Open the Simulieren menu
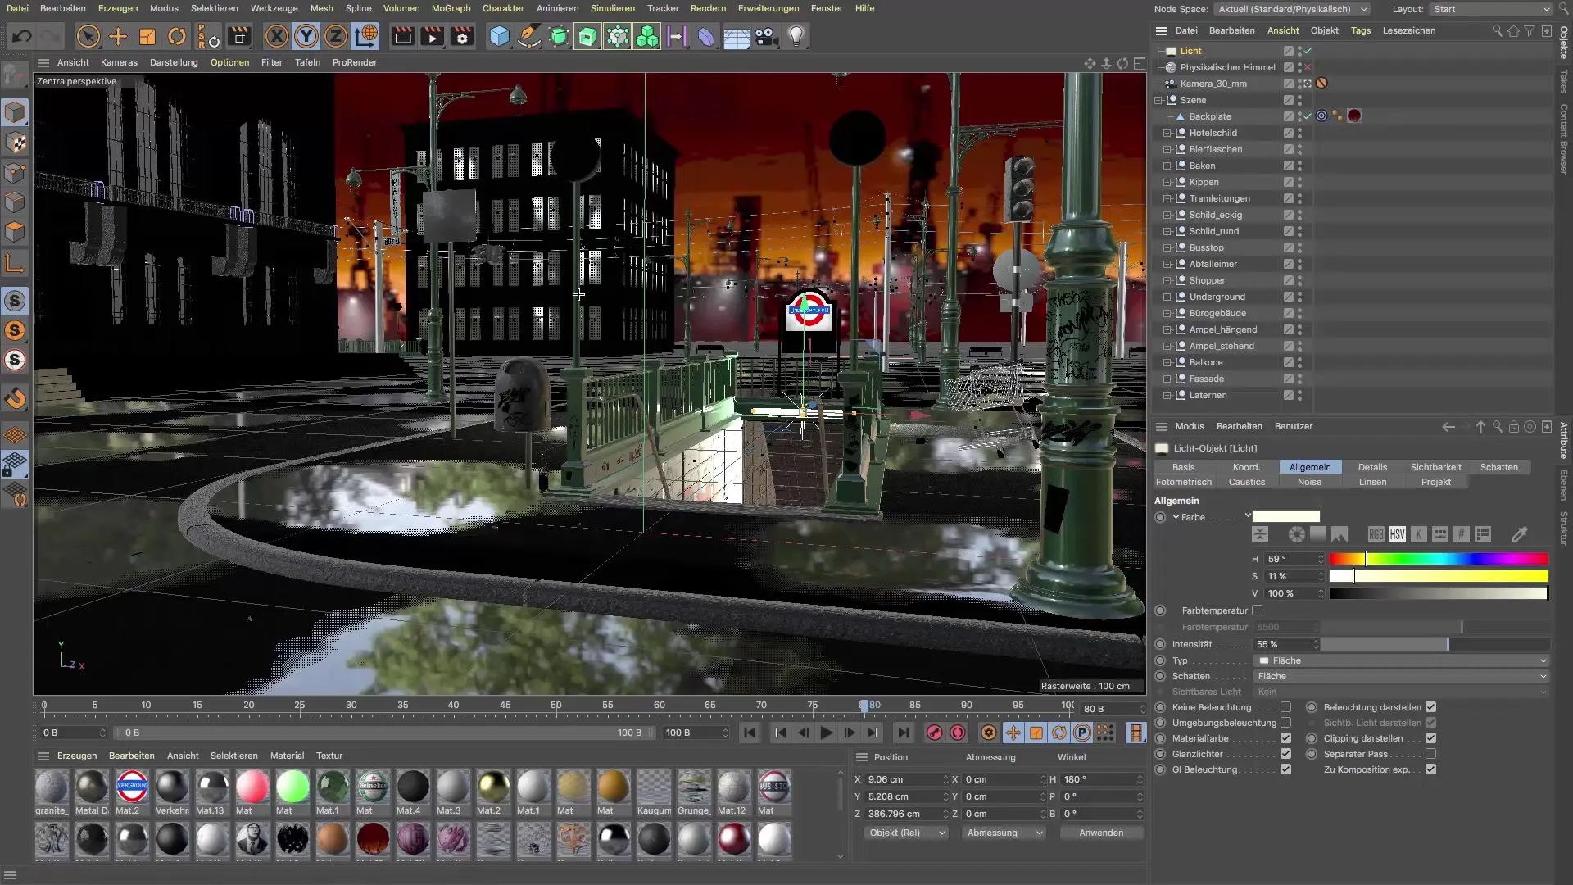Viewport: 1573px width, 885px height. pos(612,8)
